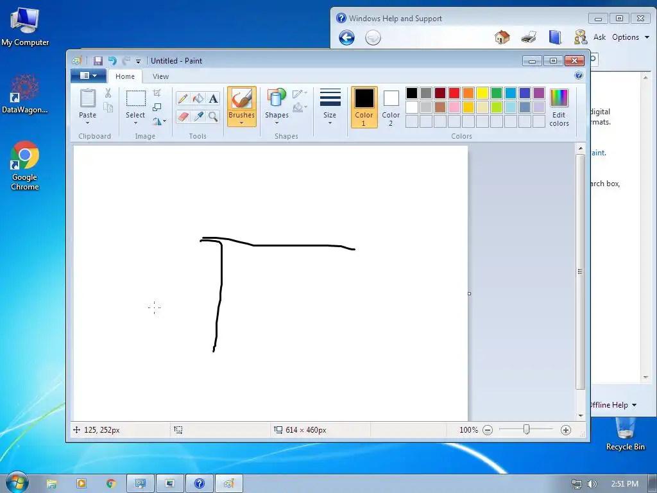Open the Offline Help dropdown
This screenshot has width=657, height=493.
[x=613, y=404]
